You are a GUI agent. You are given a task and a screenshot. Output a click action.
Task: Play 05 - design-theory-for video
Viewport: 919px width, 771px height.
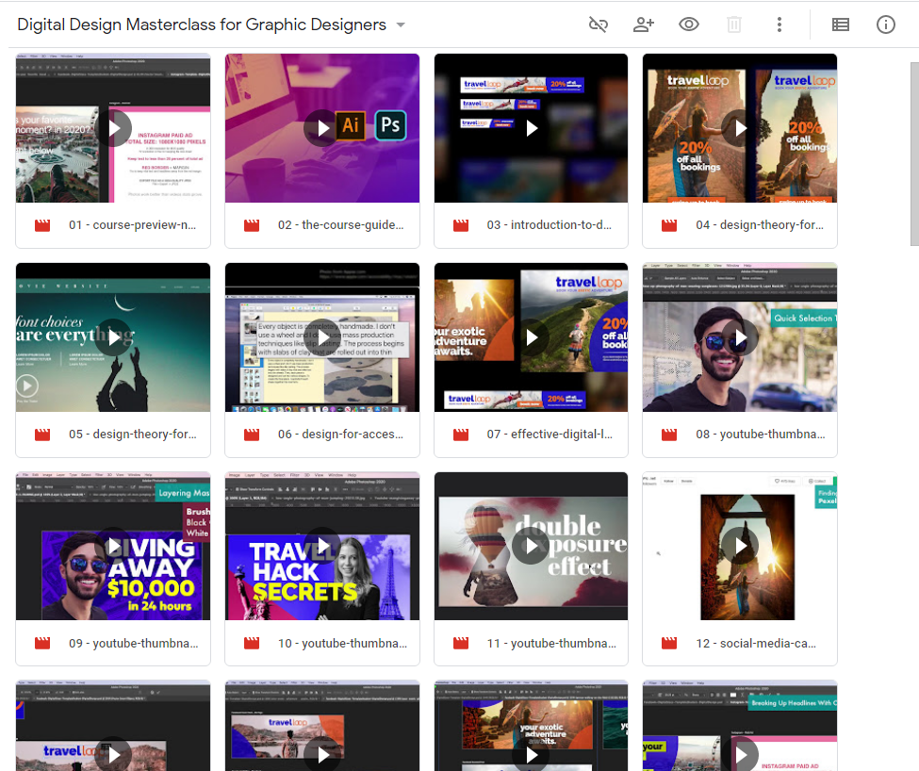tap(113, 336)
